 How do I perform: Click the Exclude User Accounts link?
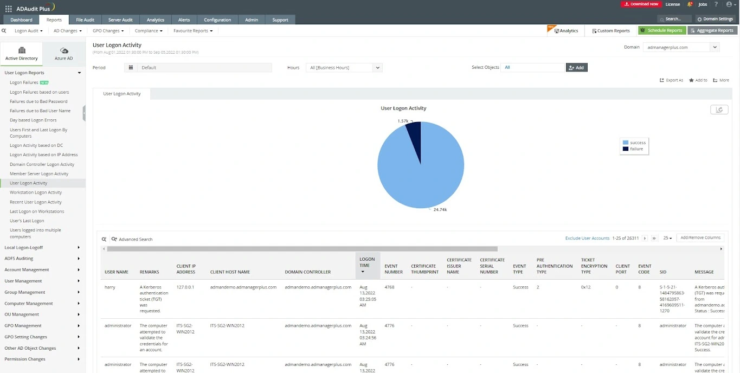click(x=587, y=238)
